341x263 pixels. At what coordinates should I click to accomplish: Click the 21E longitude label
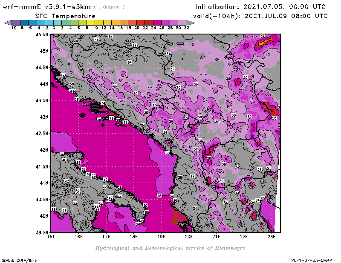(x=217, y=237)
